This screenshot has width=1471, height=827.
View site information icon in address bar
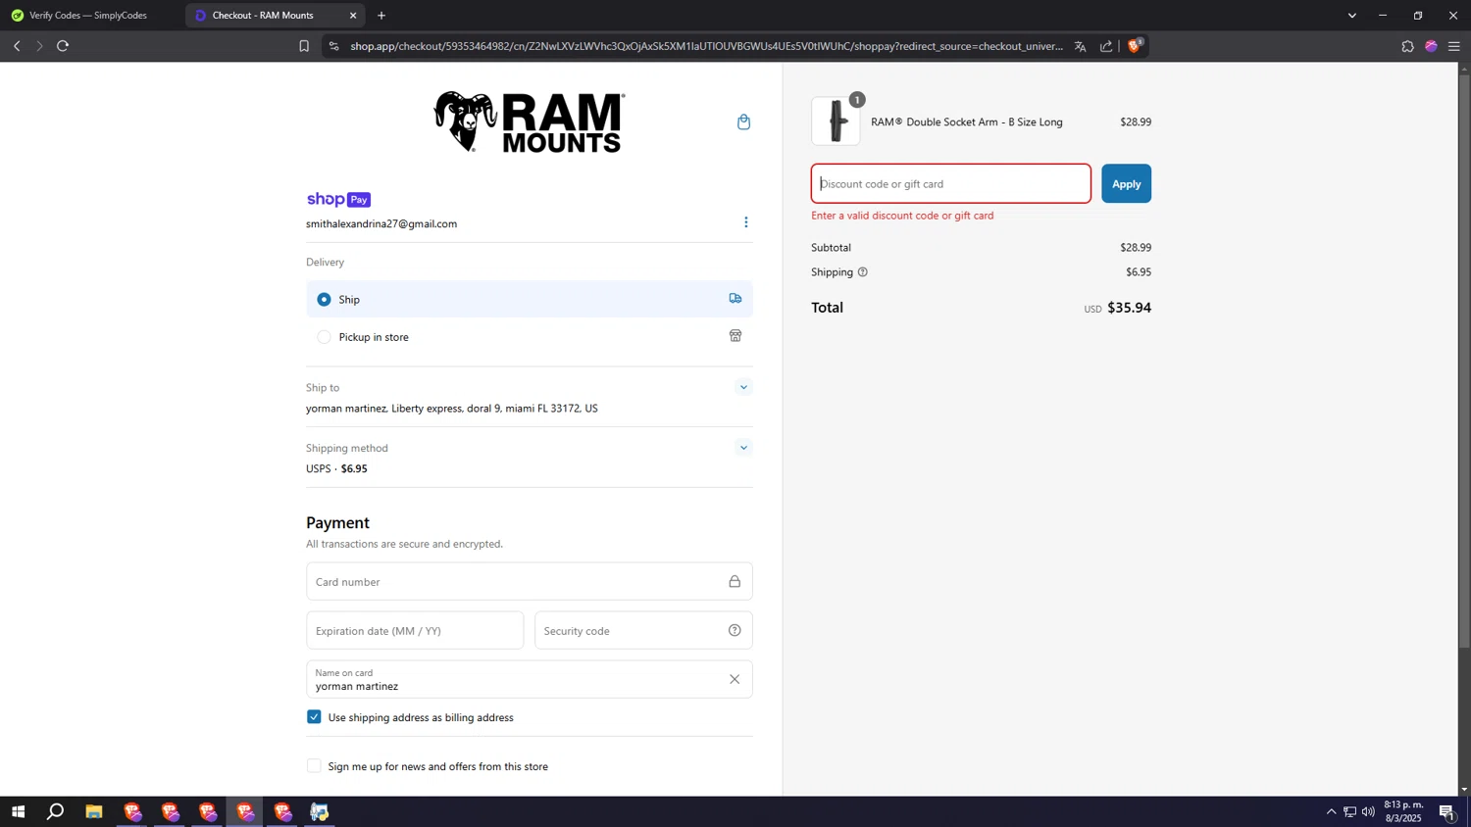click(333, 46)
